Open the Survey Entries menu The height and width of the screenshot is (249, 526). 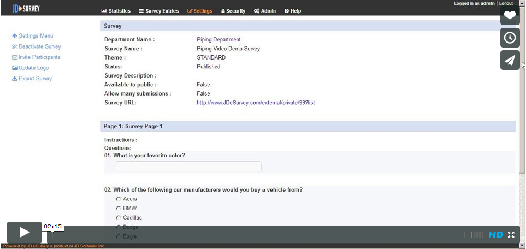(158, 11)
